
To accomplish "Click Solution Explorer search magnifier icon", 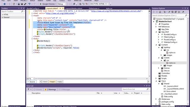I will (x=186, y=15).
